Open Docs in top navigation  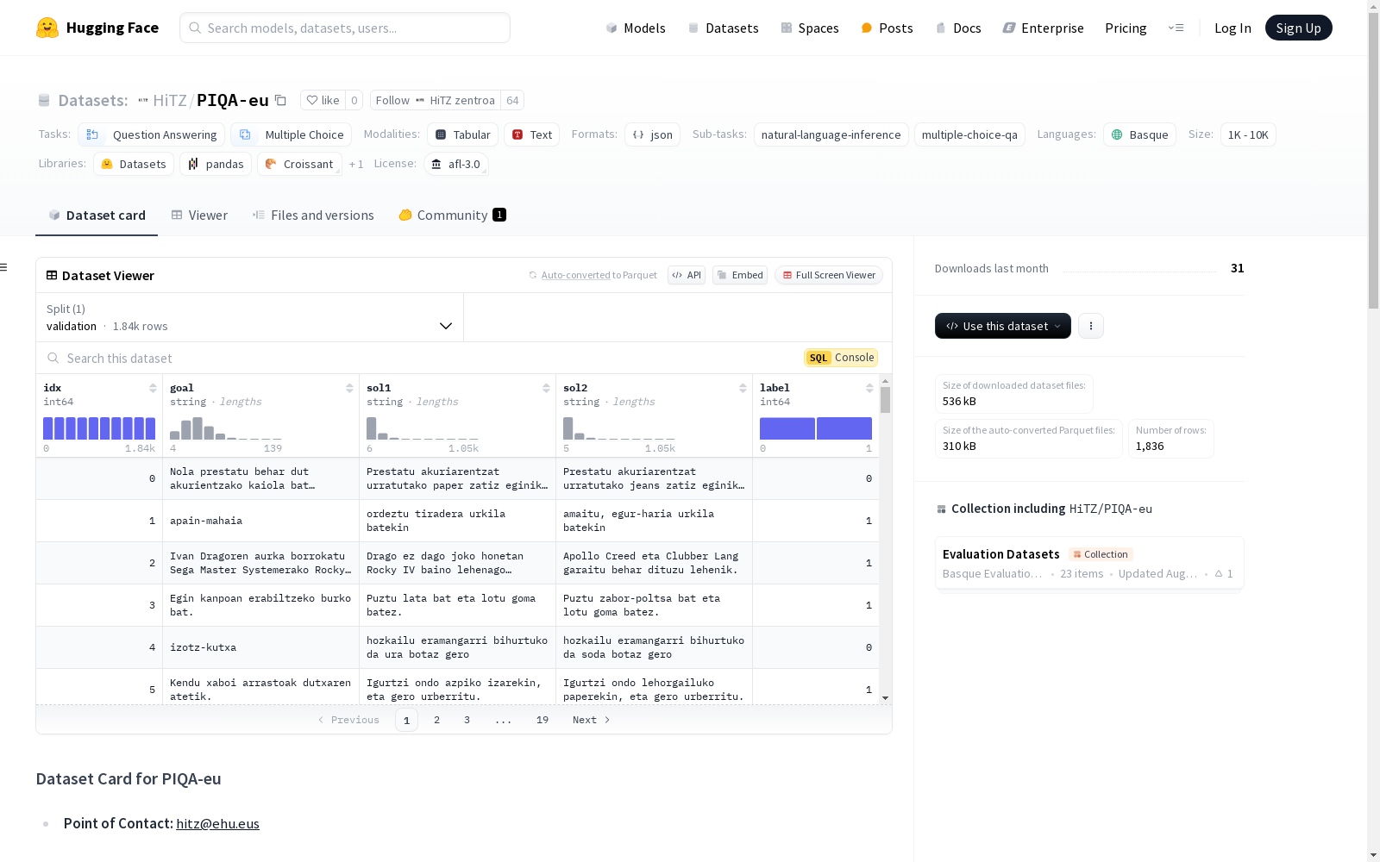point(958,28)
